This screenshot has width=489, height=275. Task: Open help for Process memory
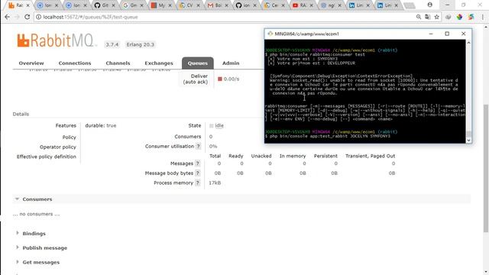coord(197,183)
